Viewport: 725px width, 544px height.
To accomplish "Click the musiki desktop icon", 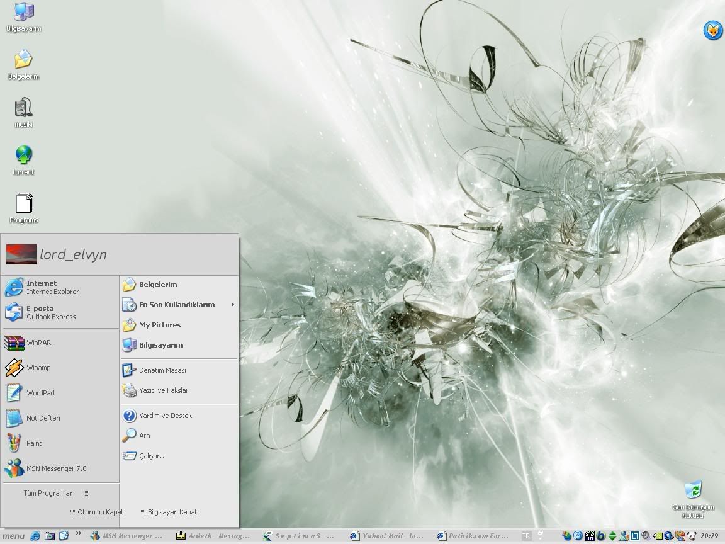I will point(24,108).
